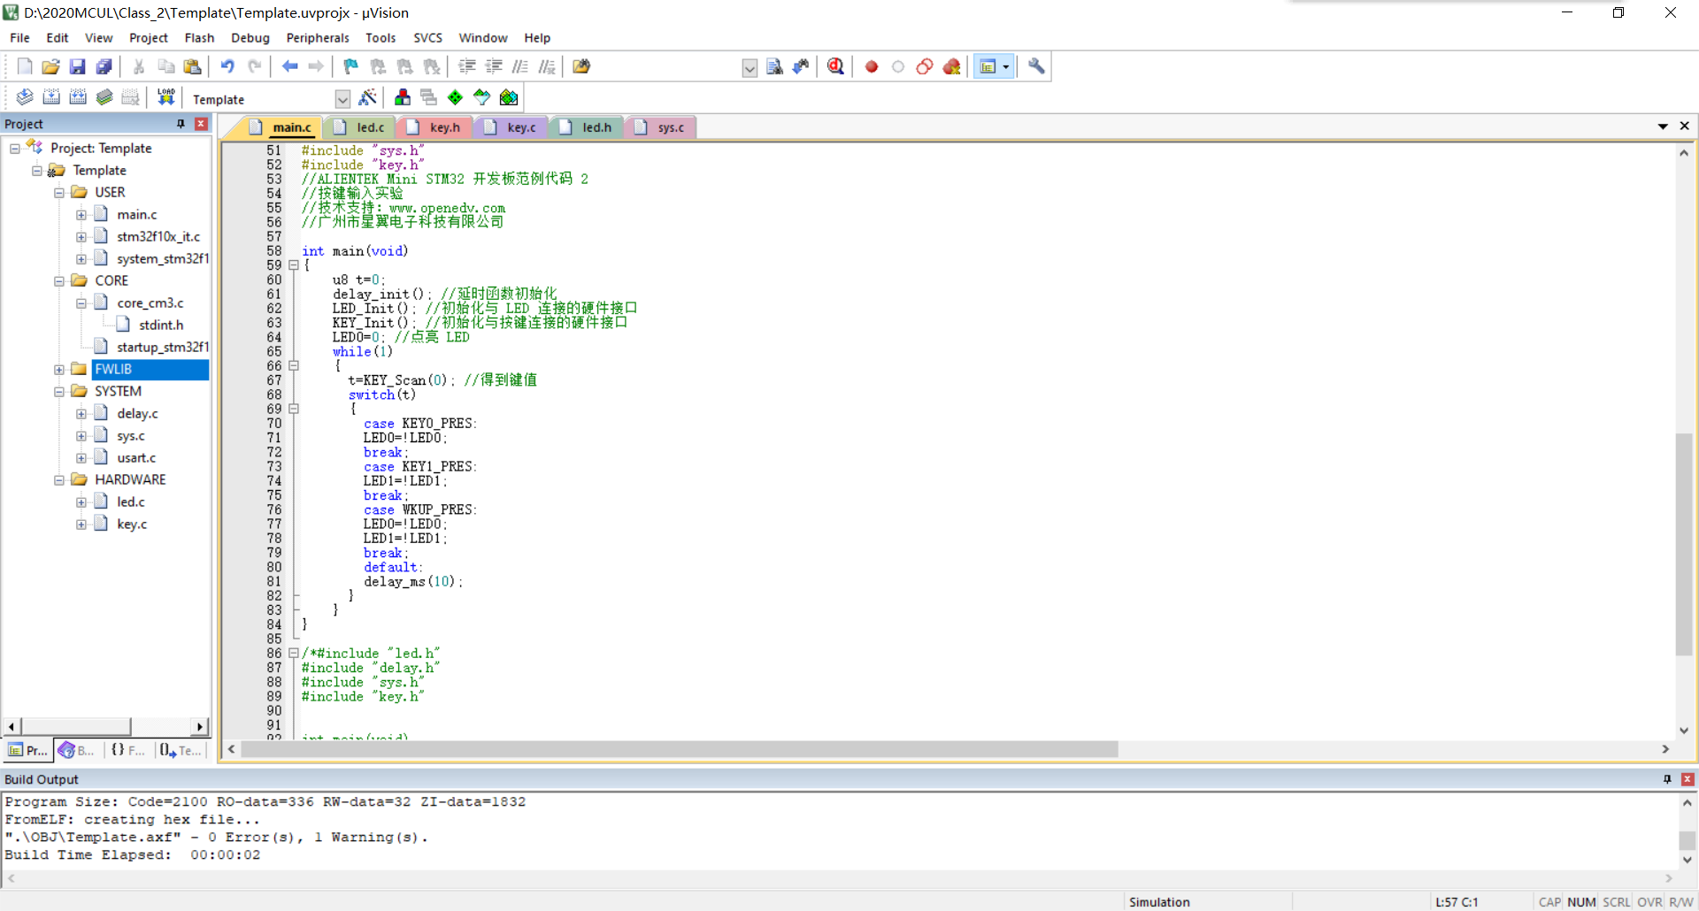The height and width of the screenshot is (911, 1699).
Task: Start a Debug Session
Action: [x=835, y=66]
